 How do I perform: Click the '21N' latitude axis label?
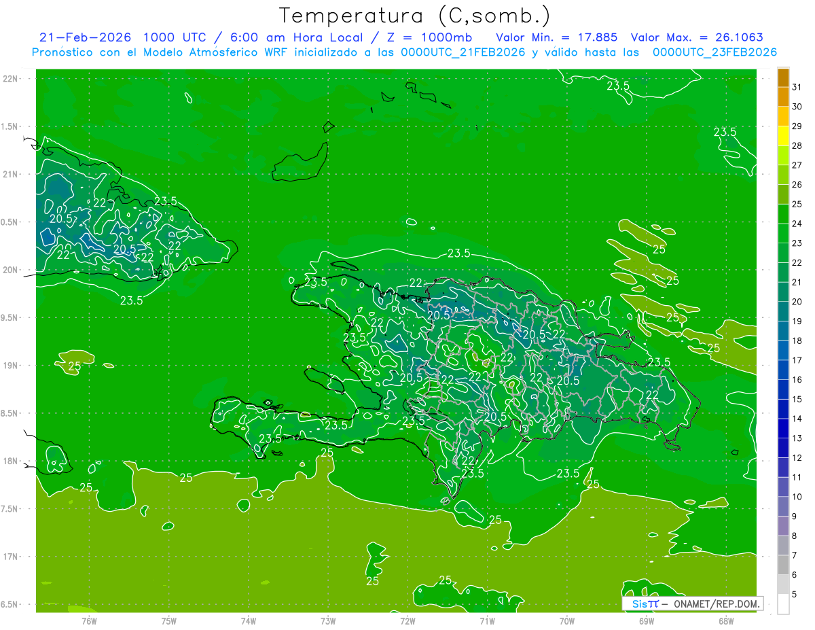pos(10,175)
